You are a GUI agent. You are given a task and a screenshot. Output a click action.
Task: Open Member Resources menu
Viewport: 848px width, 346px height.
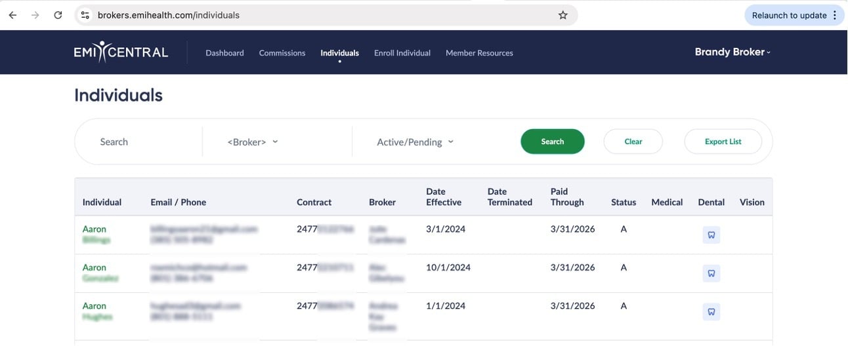click(479, 53)
